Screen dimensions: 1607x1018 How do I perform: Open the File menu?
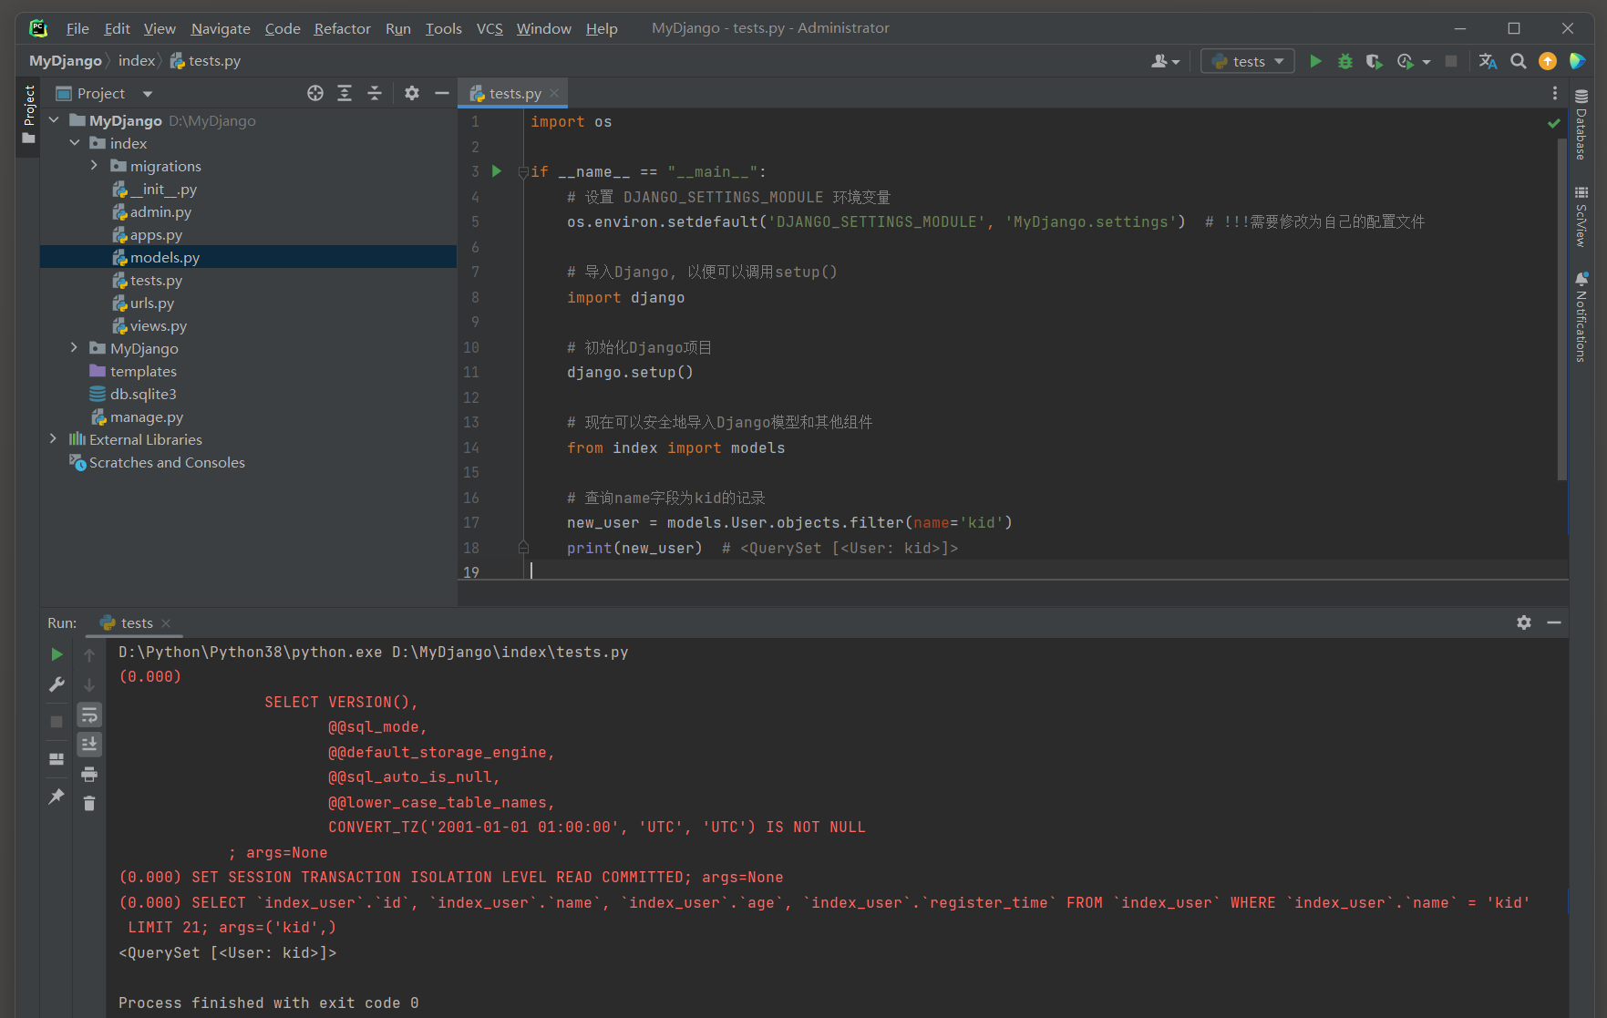coord(77,28)
